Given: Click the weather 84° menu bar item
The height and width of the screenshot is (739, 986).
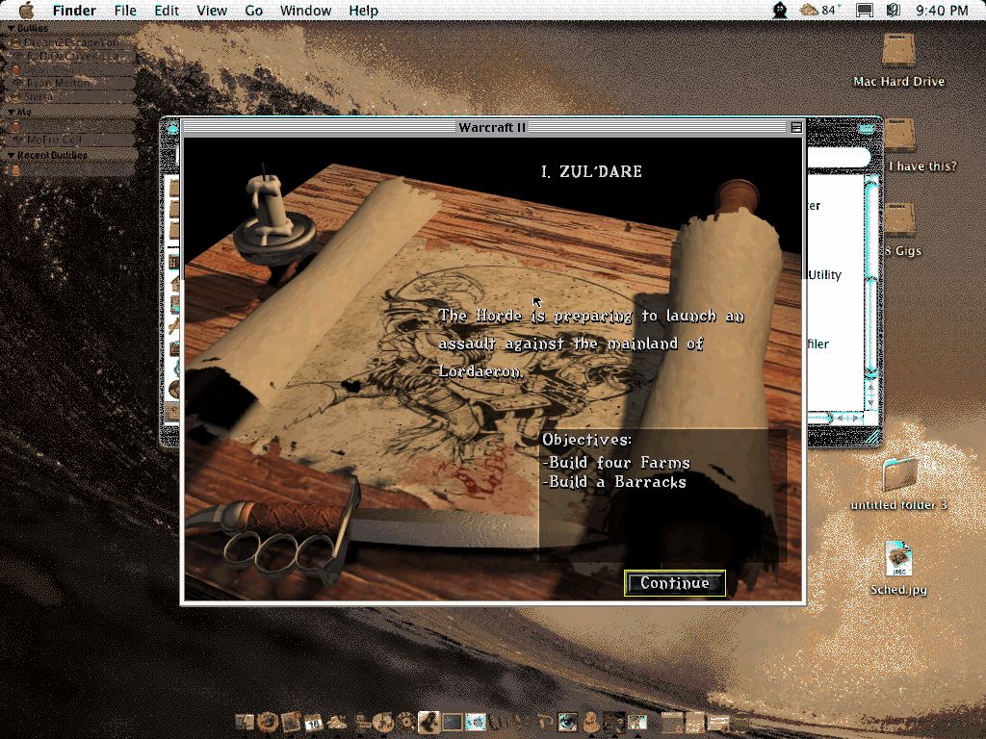Looking at the screenshot, I should tap(819, 10).
